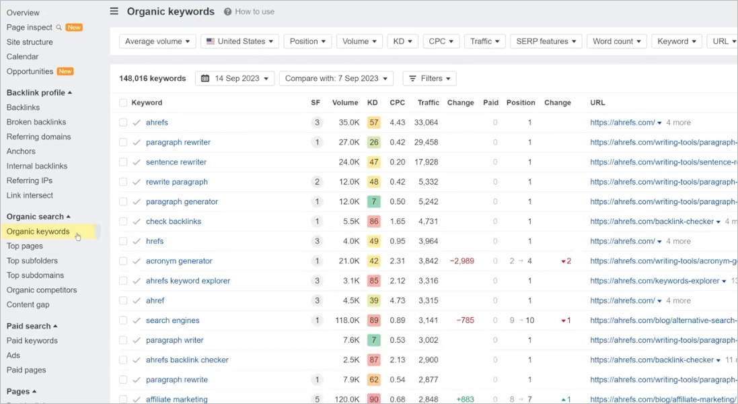Select all keywords using the header checkbox
738x404 pixels.
pyautogui.click(x=123, y=102)
